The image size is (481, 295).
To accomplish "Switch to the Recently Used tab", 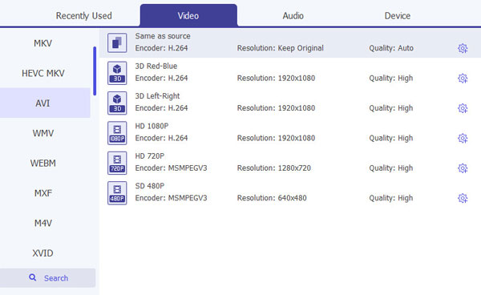I will click(x=83, y=16).
